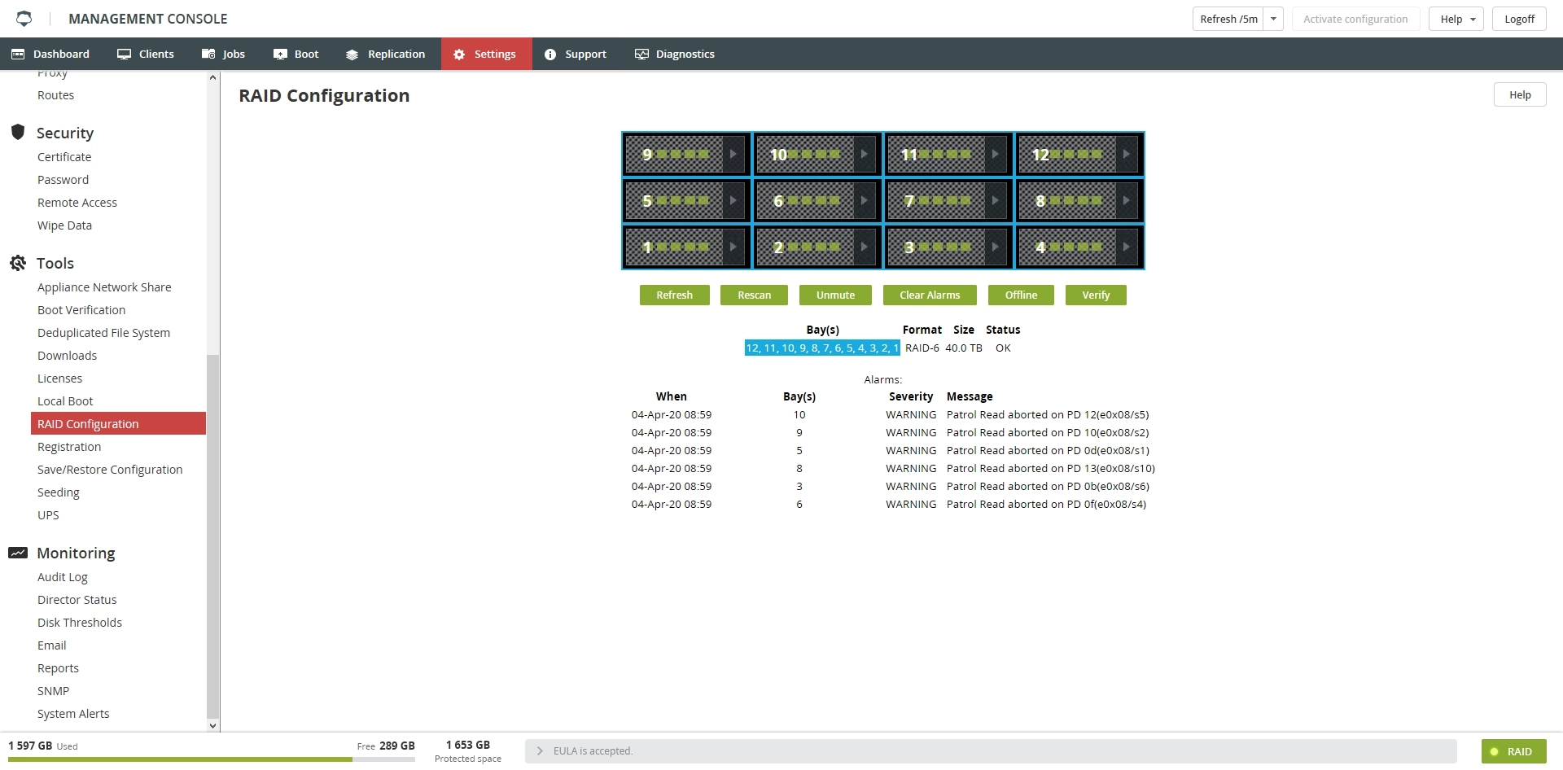Click the Tools gear-wrench icon

(x=18, y=262)
